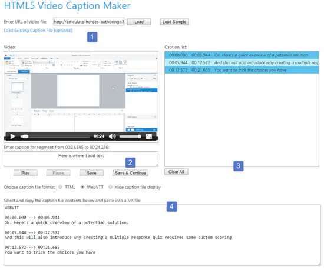
Task: Click the HTML5 Video Caption Maker heading
Action: click(x=67, y=5)
